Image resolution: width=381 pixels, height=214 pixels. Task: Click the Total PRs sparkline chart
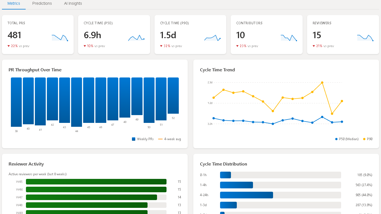[60, 38]
